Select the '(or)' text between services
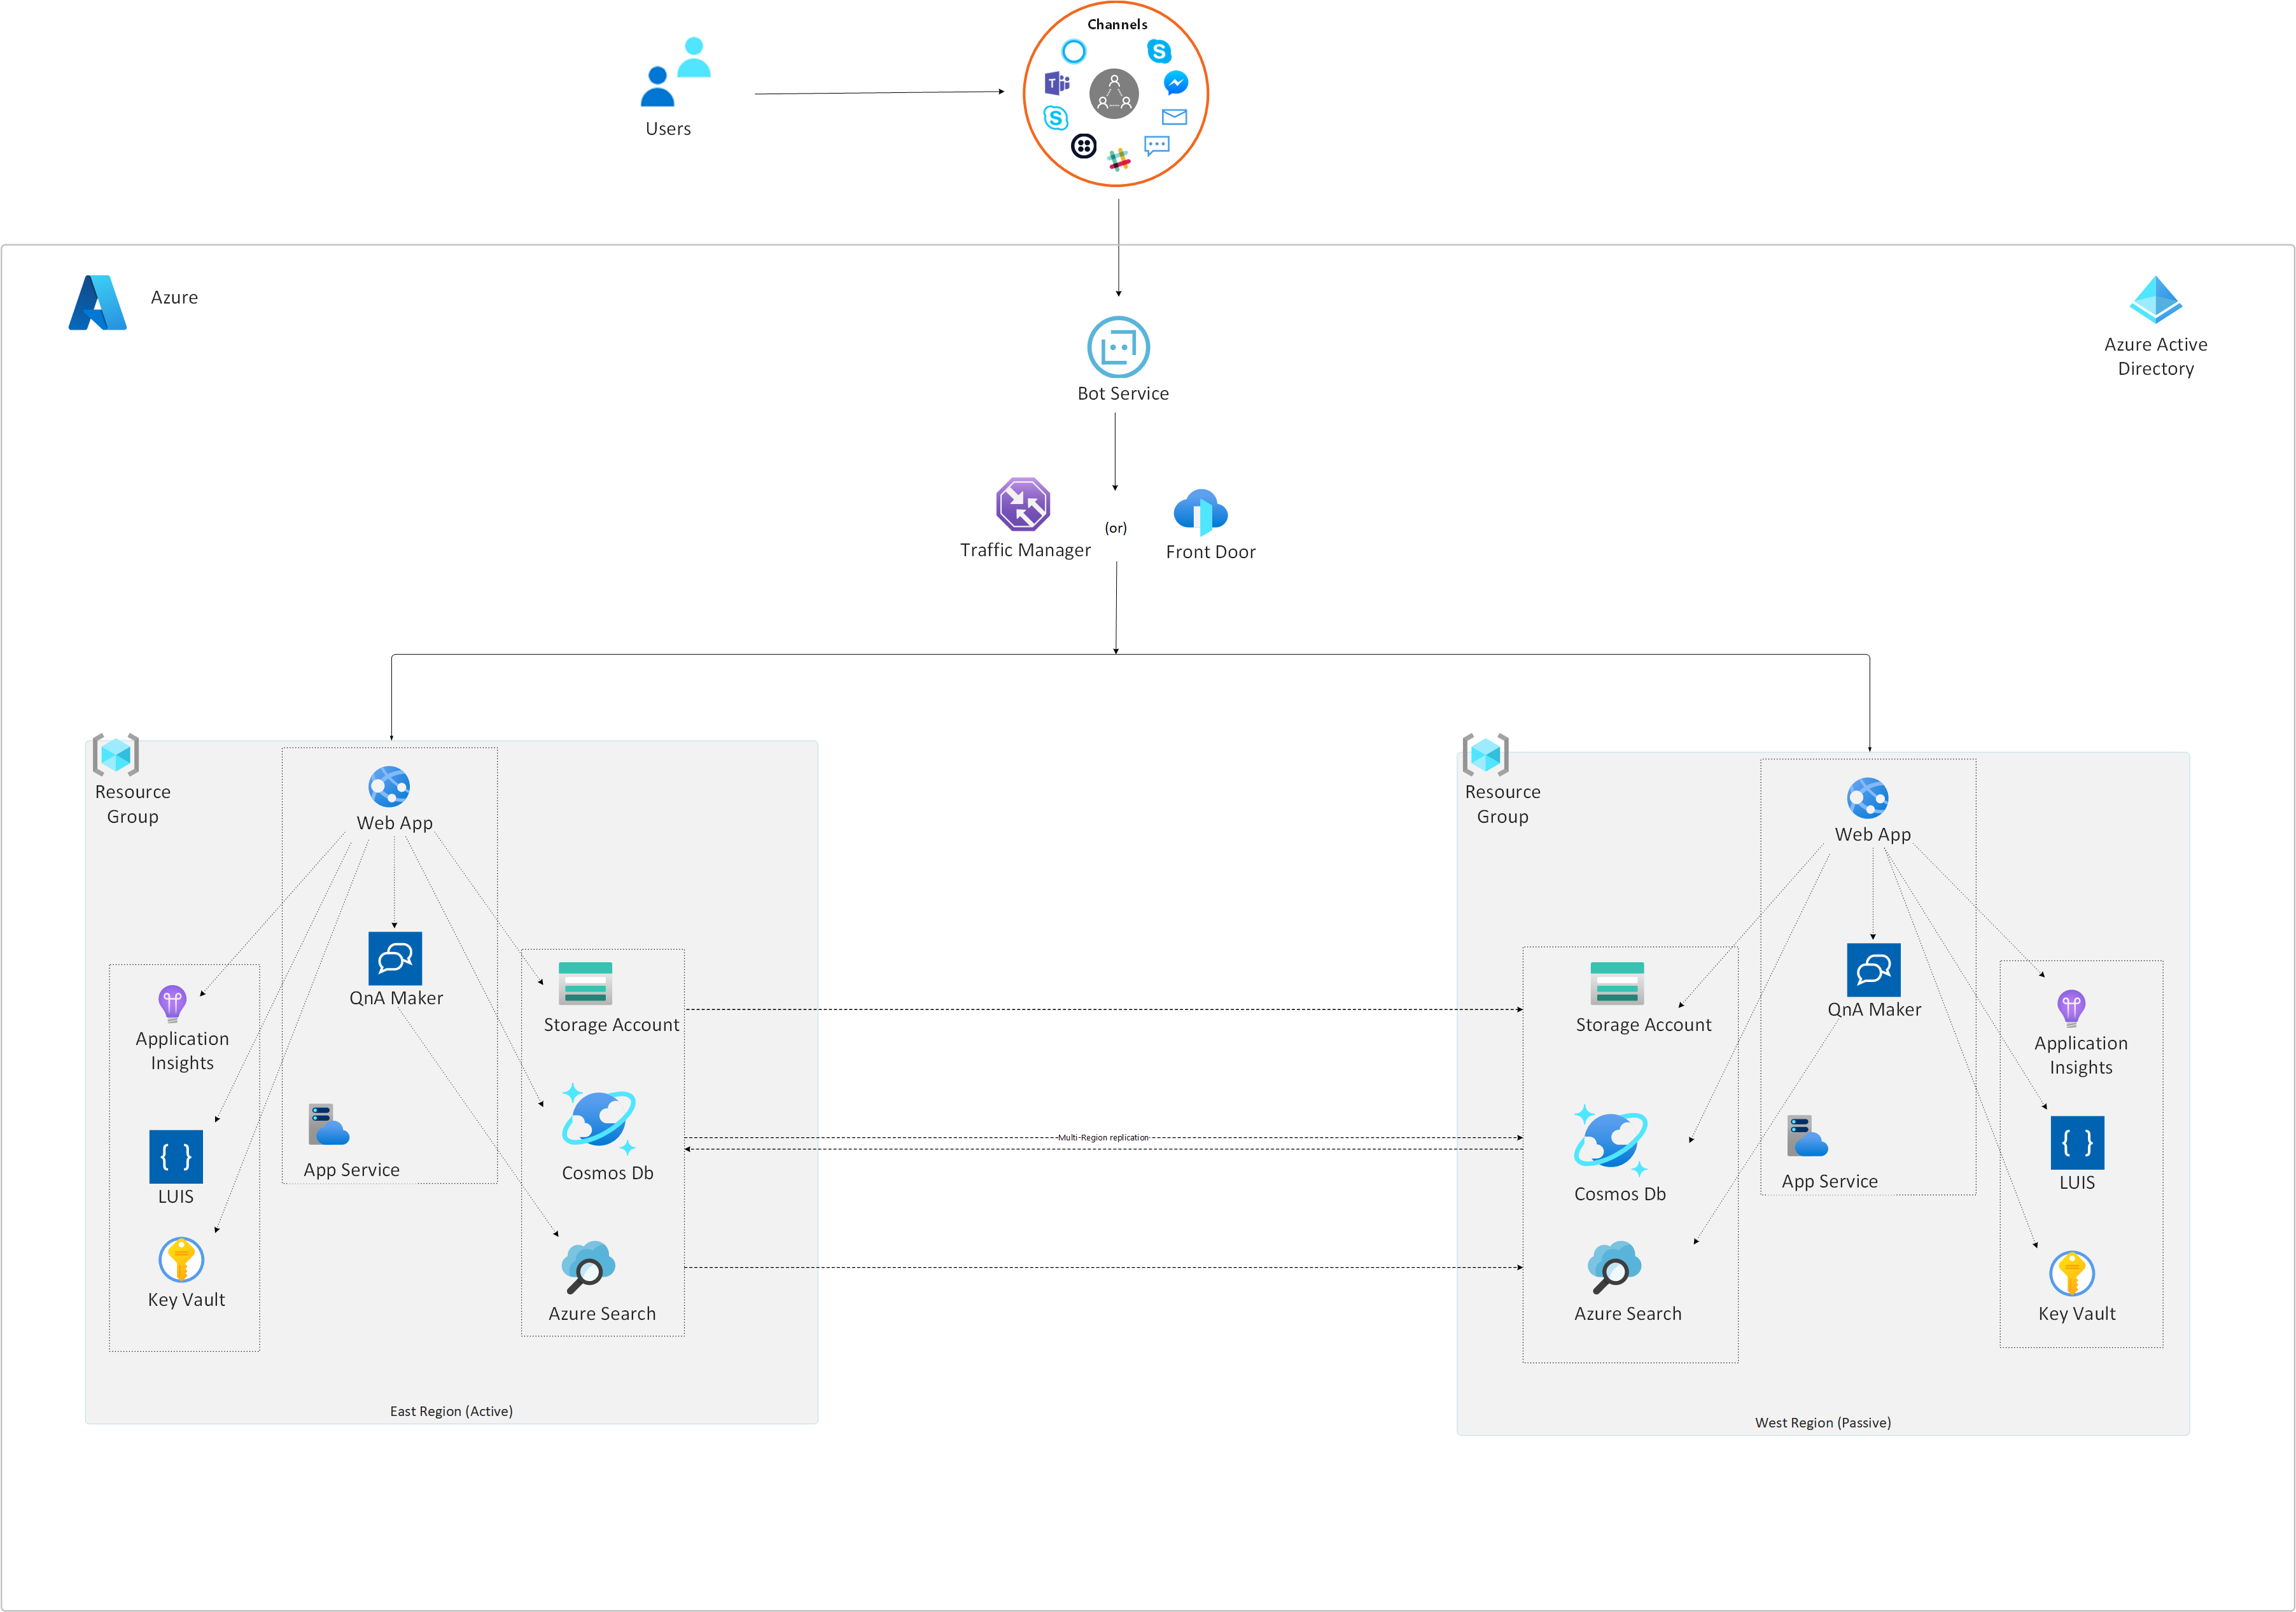 click(x=1115, y=528)
